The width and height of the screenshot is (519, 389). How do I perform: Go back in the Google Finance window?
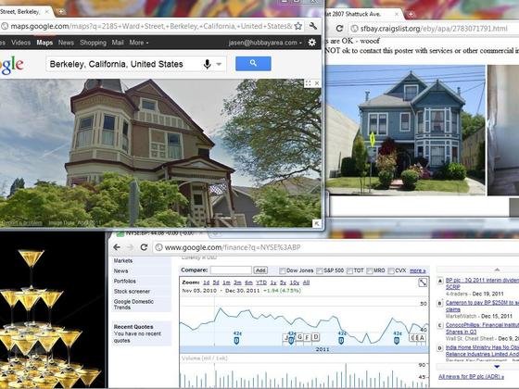[x=117, y=247]
